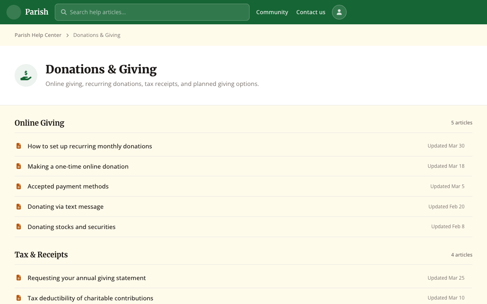Click the Parish logo circle
Image resolution: width=487 pixels, height=304 pixels.
(14, 12)
